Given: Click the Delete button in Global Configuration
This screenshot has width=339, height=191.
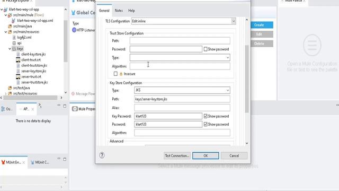Looking at the screenshot, I should point(262,44).
